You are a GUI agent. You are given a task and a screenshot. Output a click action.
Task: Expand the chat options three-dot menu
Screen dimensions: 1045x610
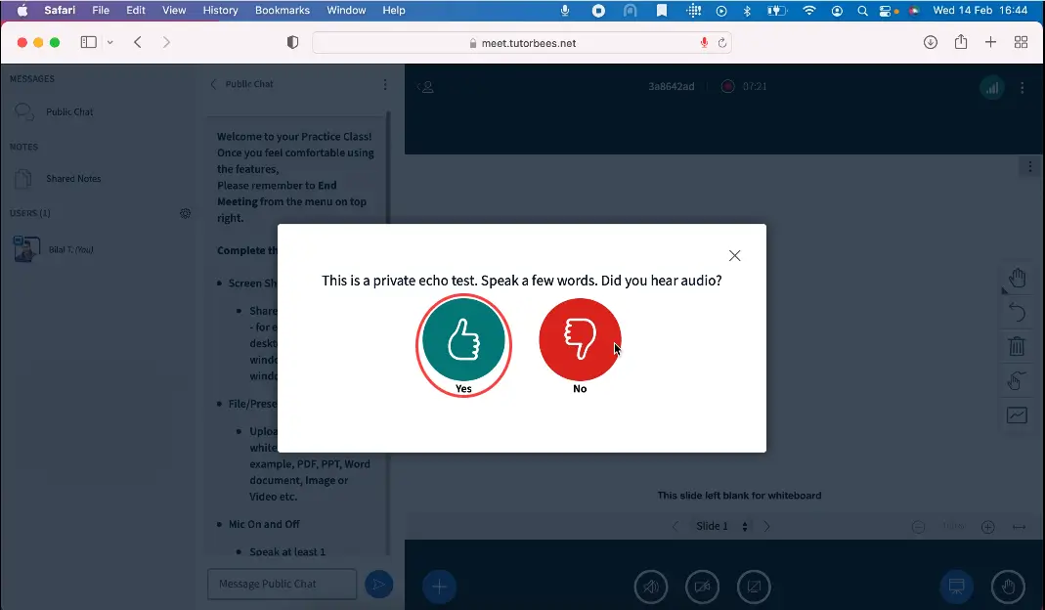point(385,85)
